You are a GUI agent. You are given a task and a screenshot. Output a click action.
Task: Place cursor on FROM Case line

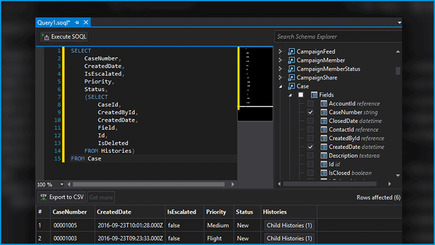pyautogui.click(x=153, y=159)
